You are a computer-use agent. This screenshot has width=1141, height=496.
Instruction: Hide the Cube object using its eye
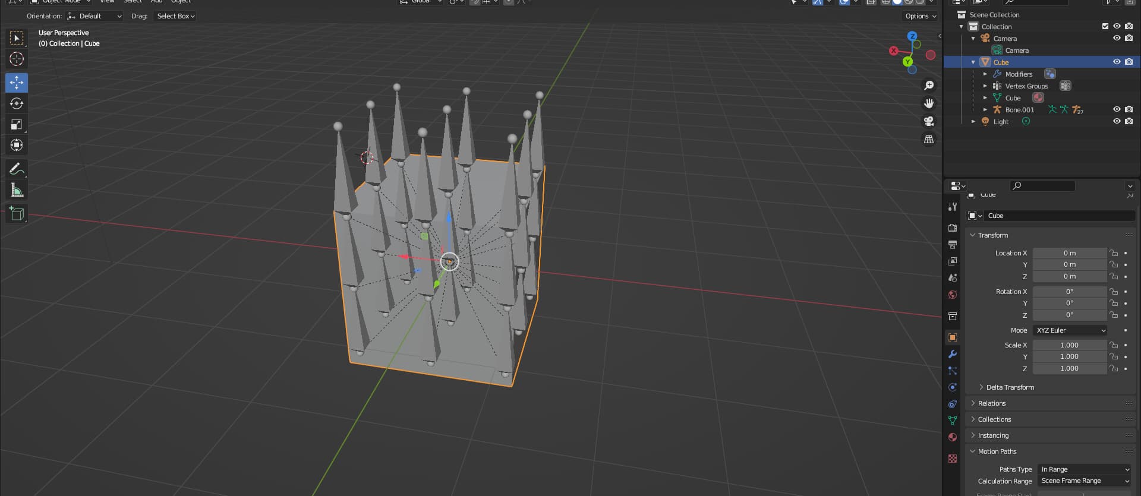1117,62
